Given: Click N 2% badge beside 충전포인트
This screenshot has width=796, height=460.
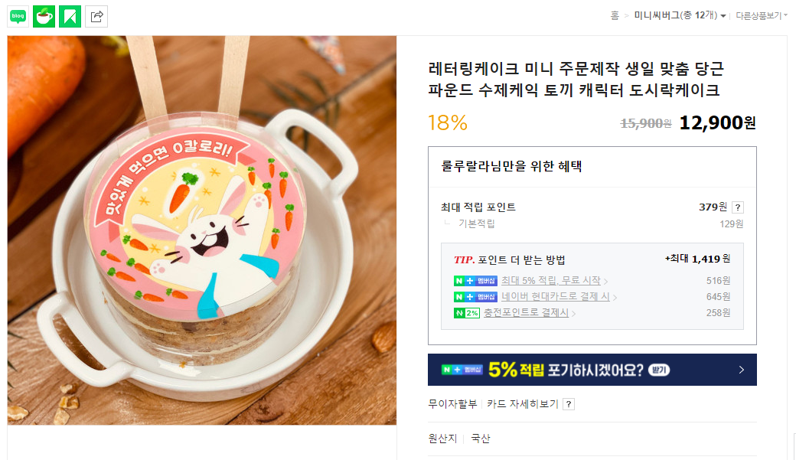Looking at the screenshot, I should click(467, 313).
